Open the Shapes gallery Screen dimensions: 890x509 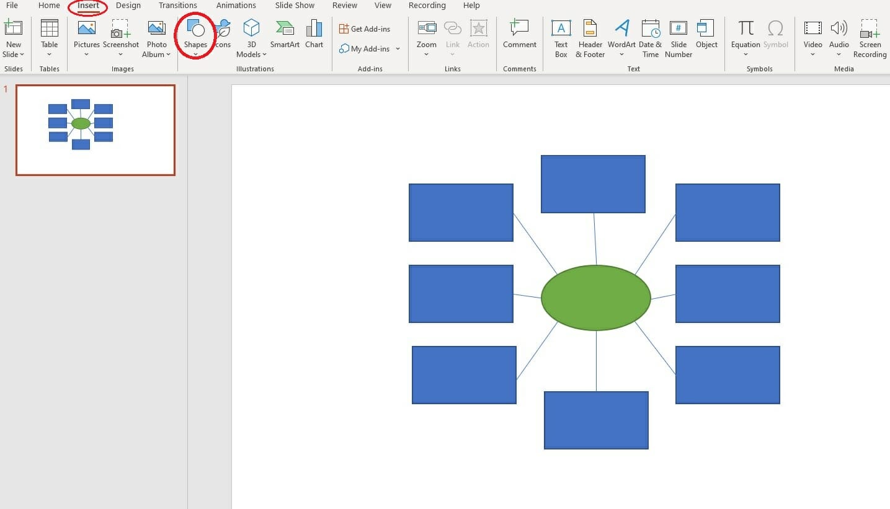(195, 37)
